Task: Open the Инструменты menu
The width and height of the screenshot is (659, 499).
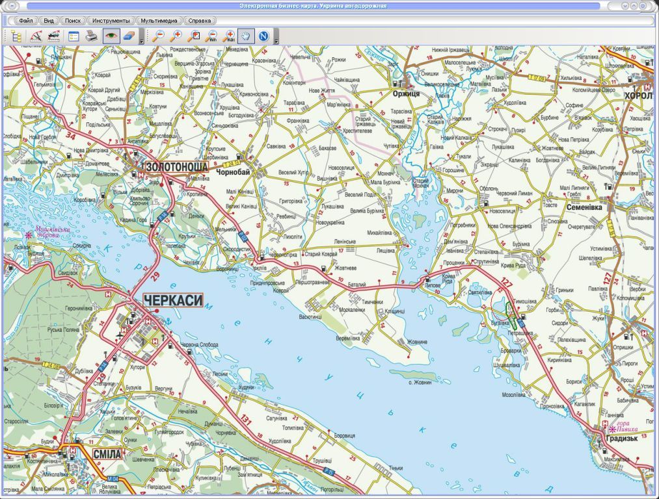Action: pyautogui.click(x=111, y=21)
